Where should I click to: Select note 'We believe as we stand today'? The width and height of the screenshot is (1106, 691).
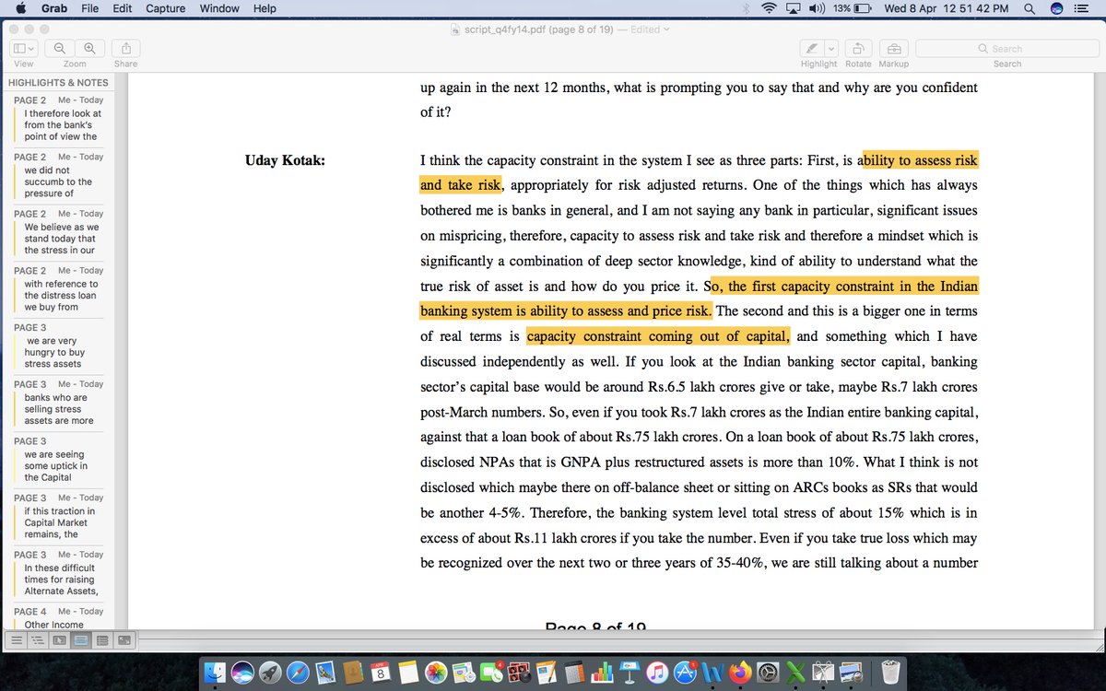click(58, 232)
